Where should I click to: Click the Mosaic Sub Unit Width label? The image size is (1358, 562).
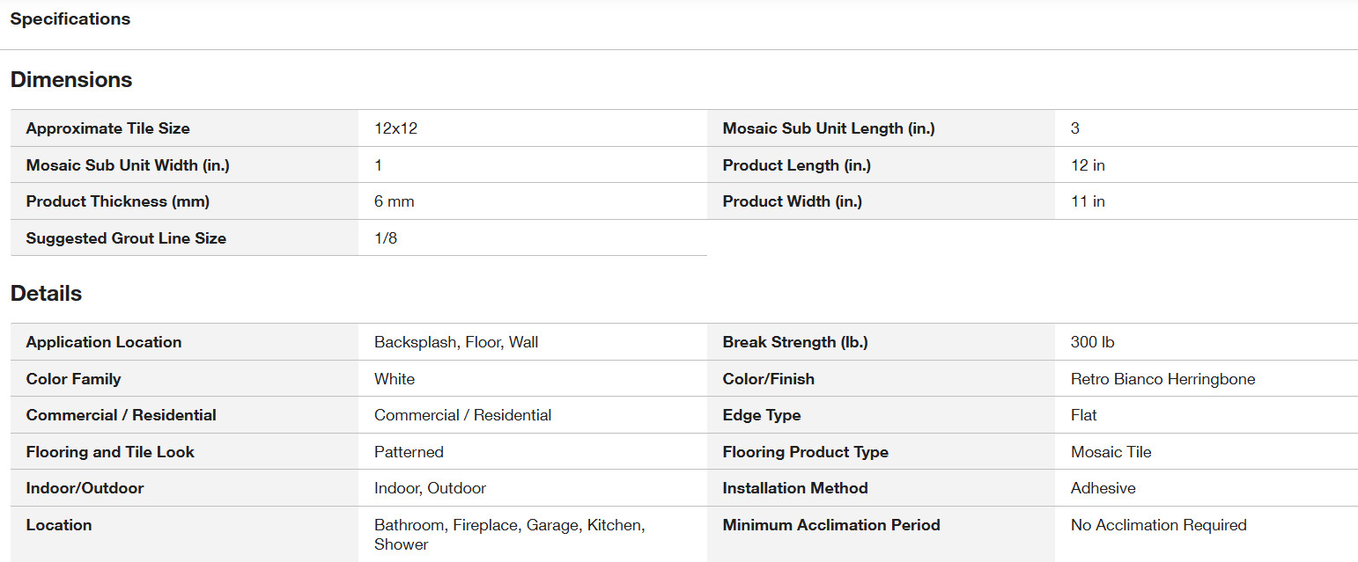(x=128, y=165)
